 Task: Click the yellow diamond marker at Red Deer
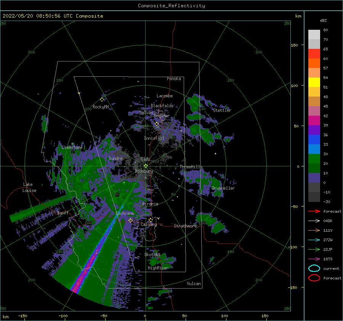click(157, 124)
